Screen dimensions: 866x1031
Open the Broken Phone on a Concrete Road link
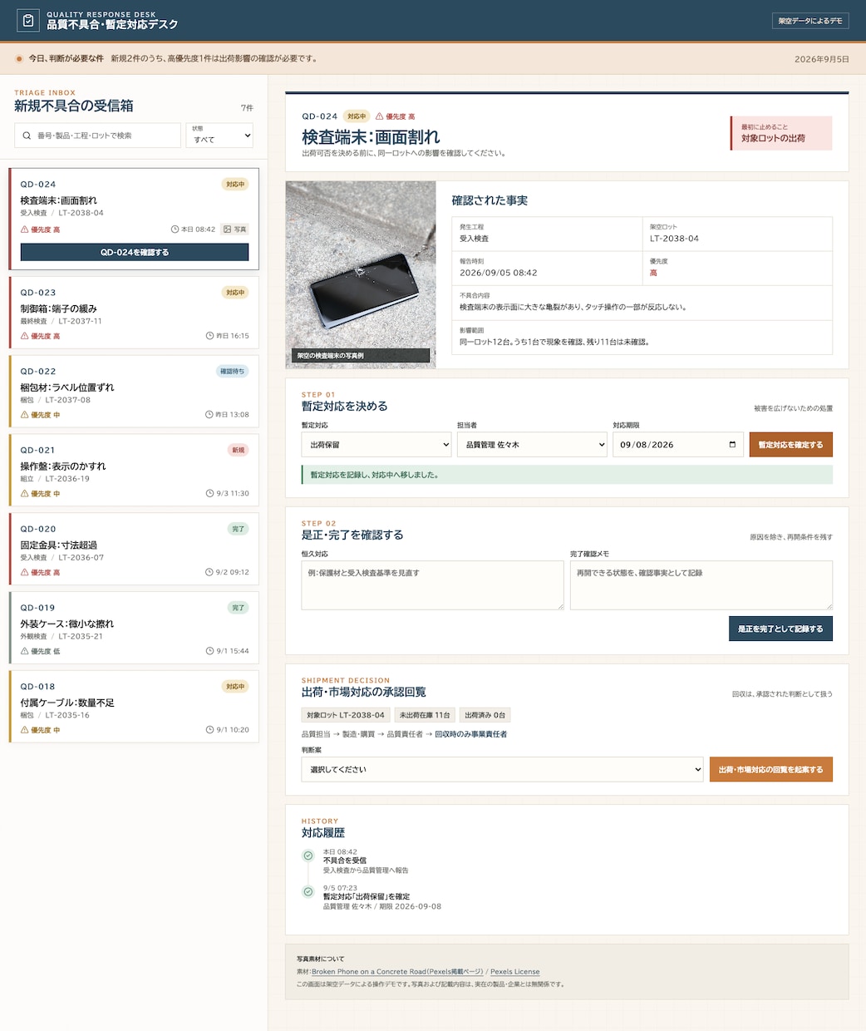397,972
